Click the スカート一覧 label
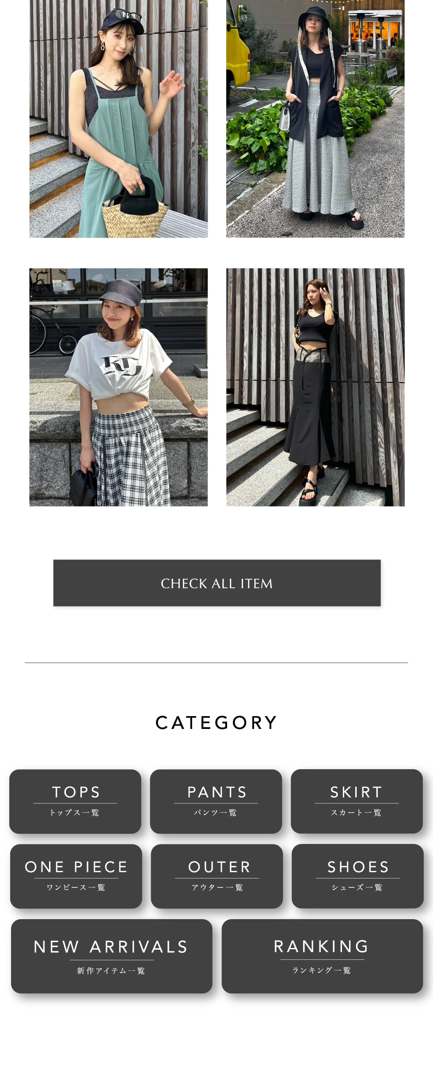 [356, 813]
